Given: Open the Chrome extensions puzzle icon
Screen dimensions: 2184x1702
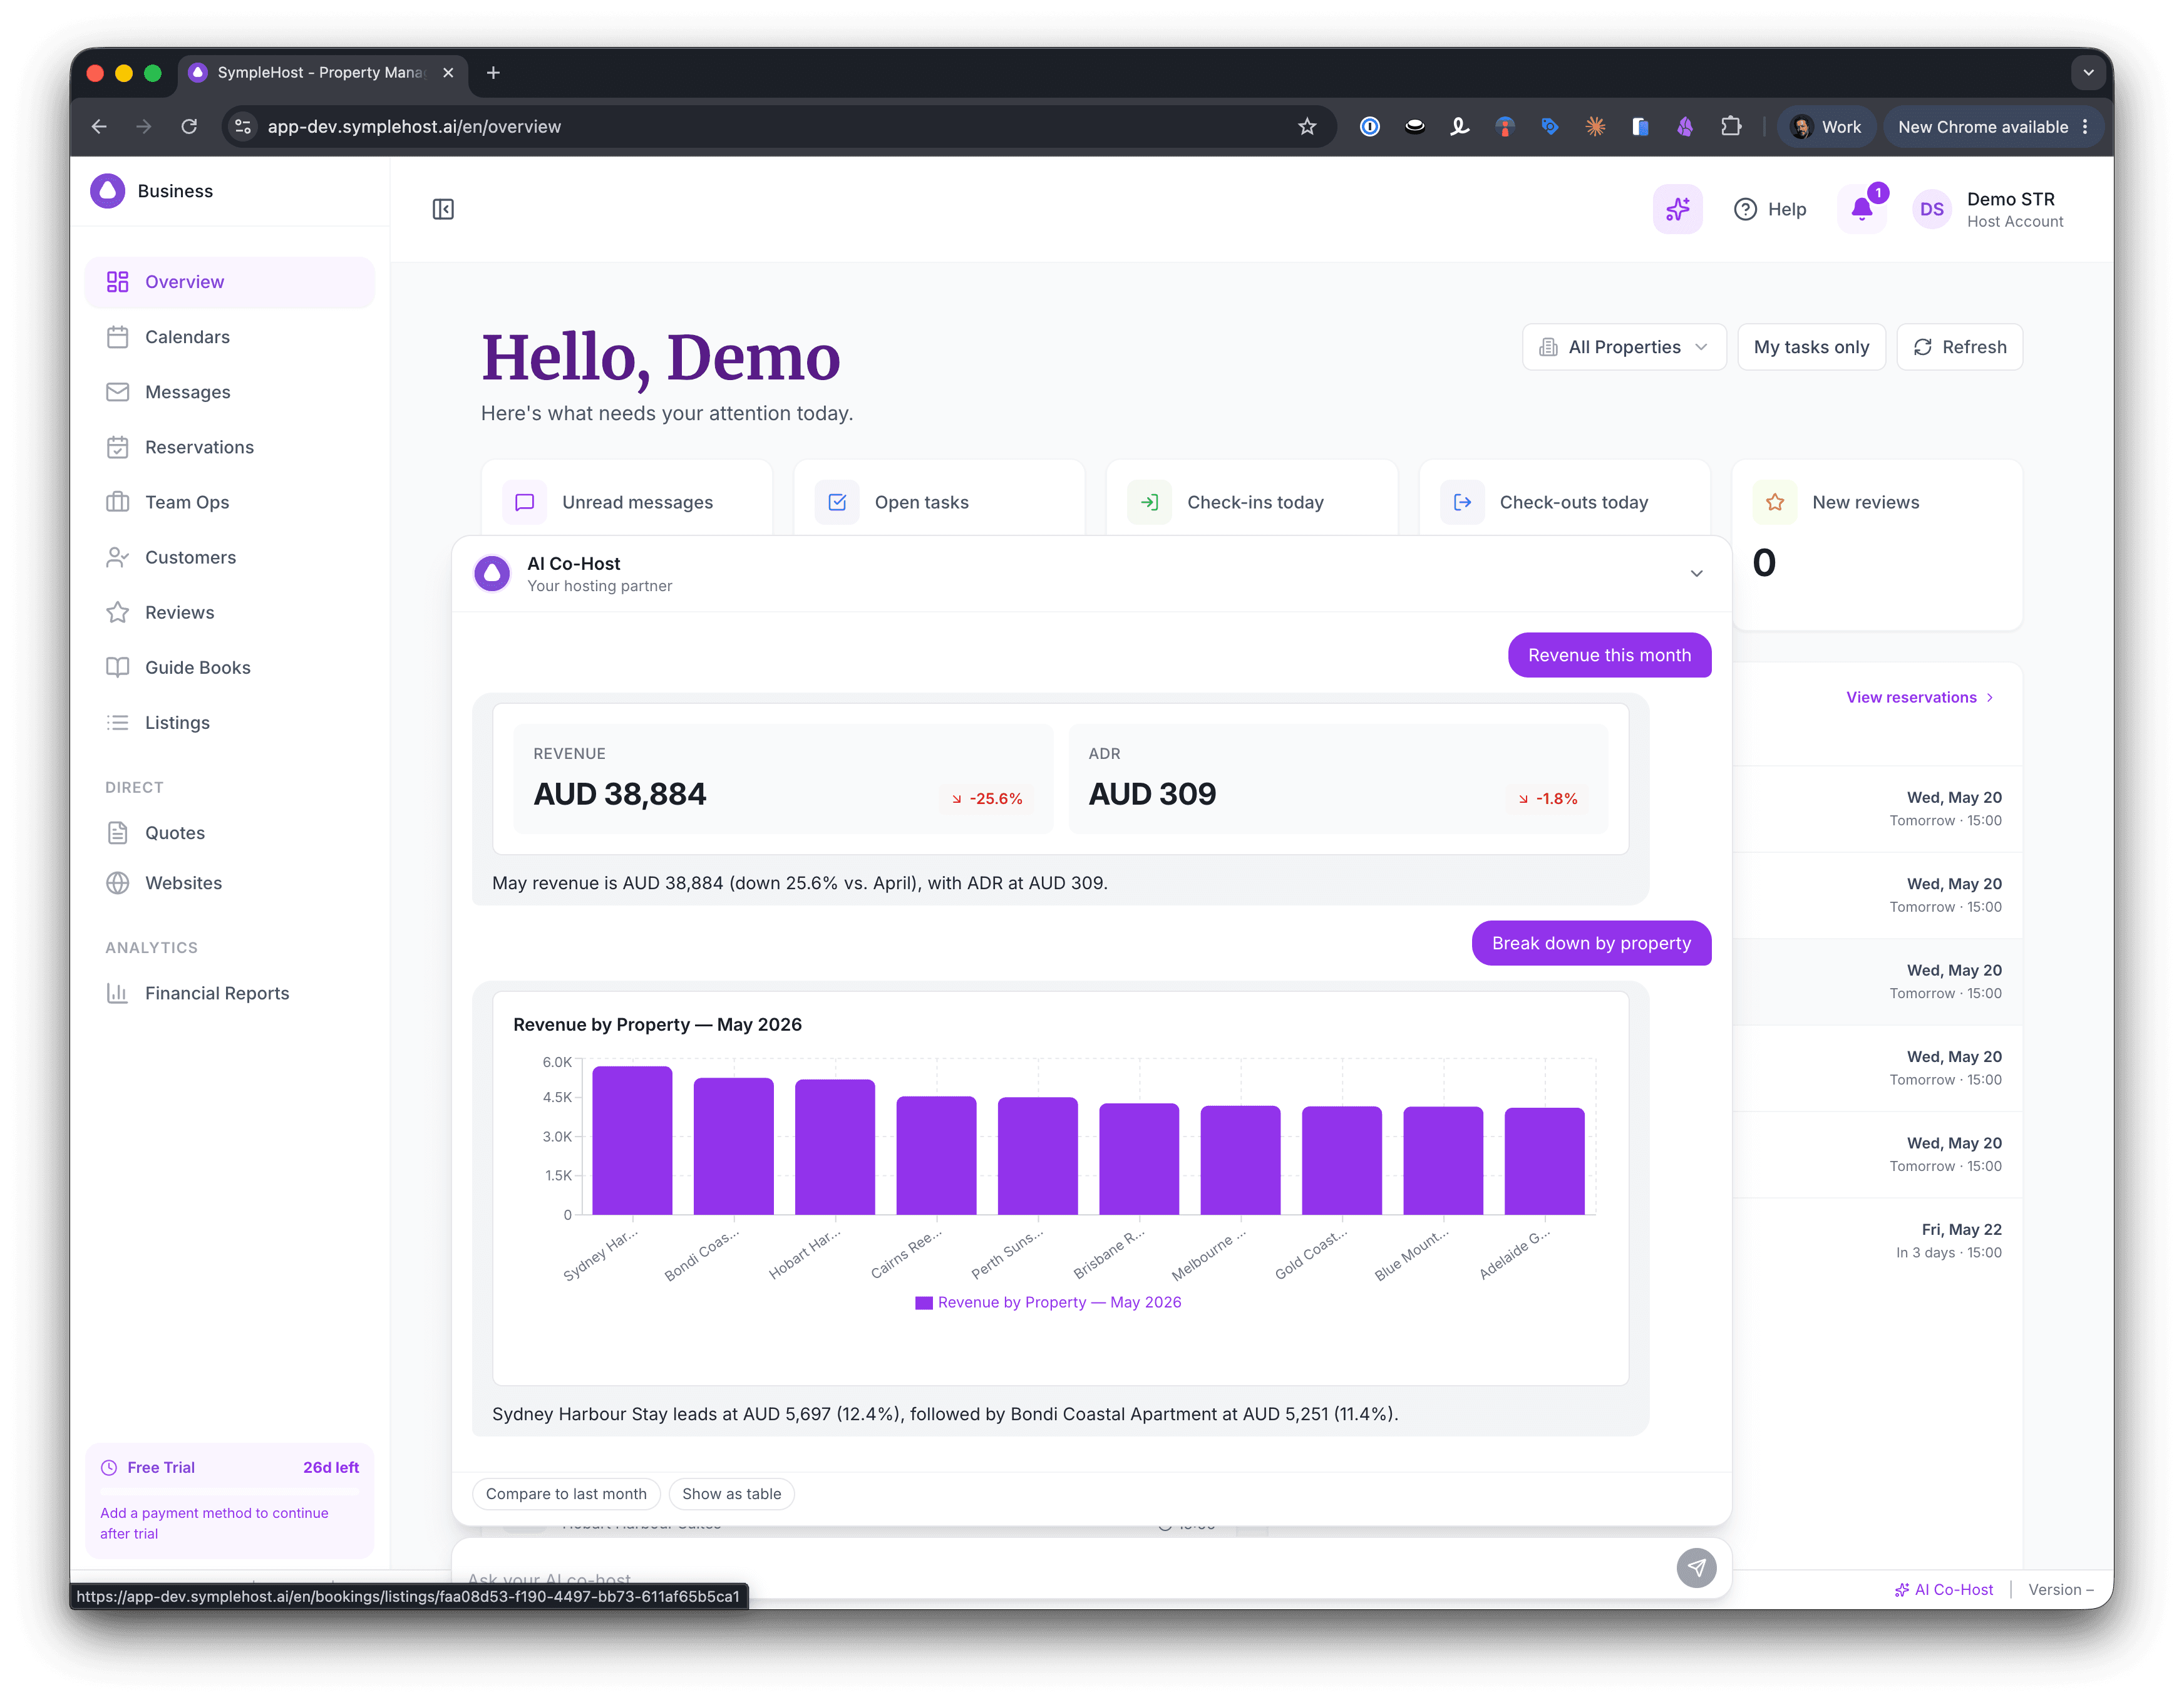Looking at the screenshot, I should (1731, 127).
